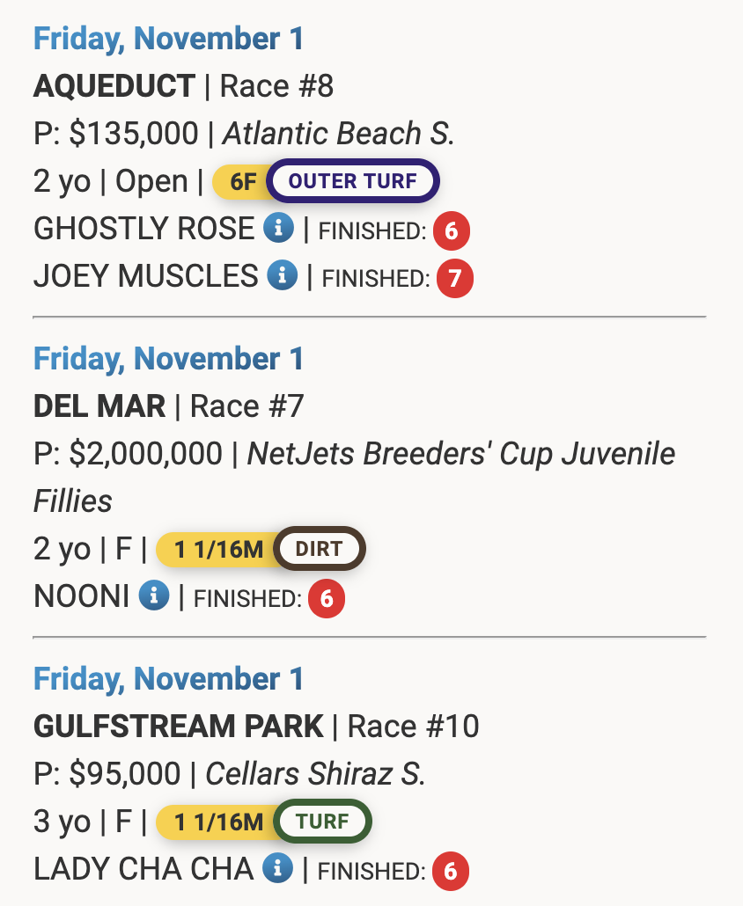This screenshot has height=906, width=743.
Task: Click LADY CHA CHA finished position badge
Action: point(451,872)
